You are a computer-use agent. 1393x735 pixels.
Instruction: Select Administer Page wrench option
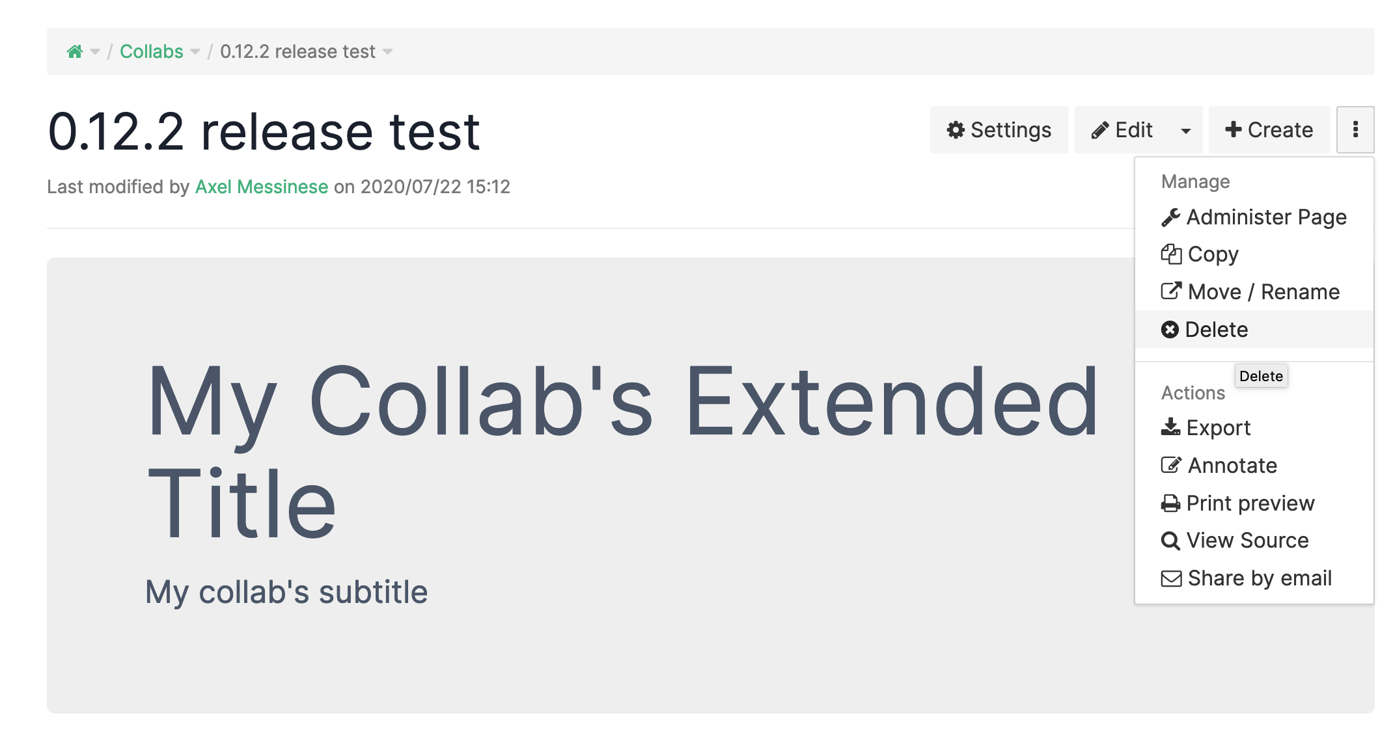coord(1254,217)
